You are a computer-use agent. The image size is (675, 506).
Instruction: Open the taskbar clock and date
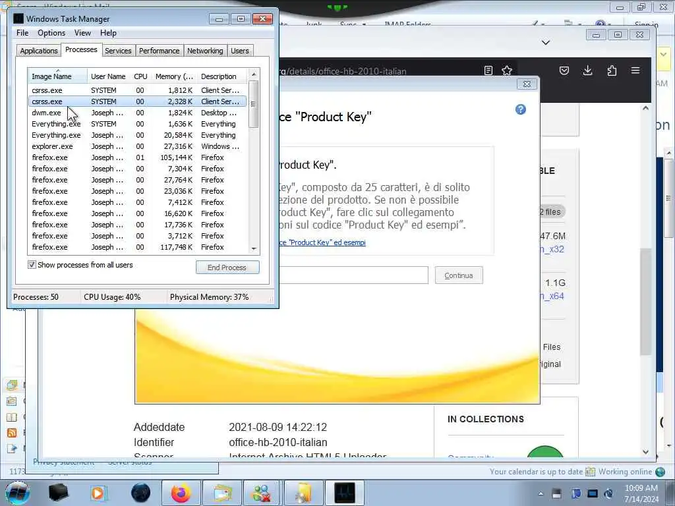(641, 493)
